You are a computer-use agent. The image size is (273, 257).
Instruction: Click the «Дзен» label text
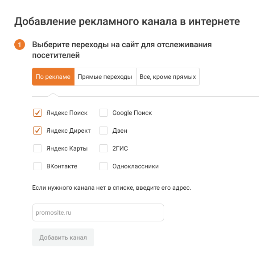tap(120, 131)
